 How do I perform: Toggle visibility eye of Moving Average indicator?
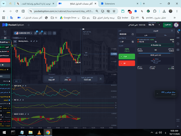31,41
